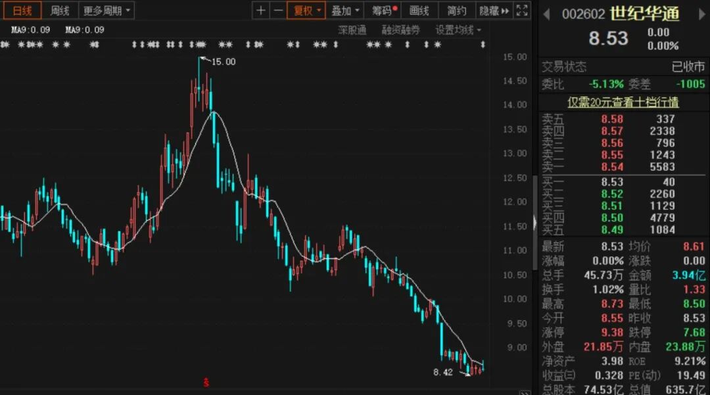Click 买一 volume 40
Image resolution: width=710 pixels, height=395 pixels.
click(669, 182)
